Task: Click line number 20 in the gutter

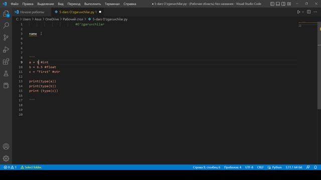Action: [21, 114]
